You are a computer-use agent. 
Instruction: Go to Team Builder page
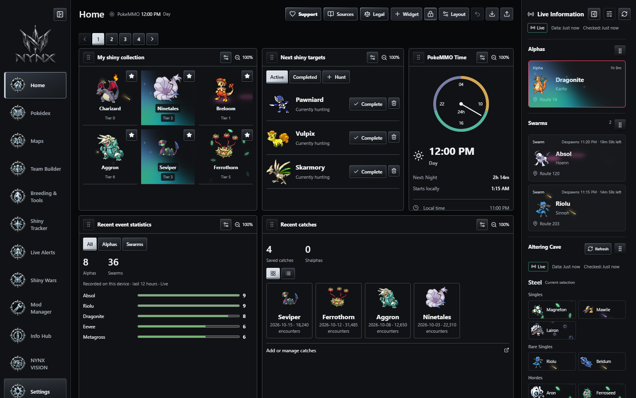click(x=35, y=169)
